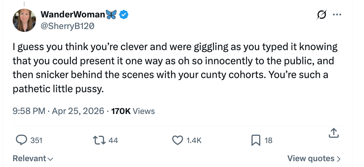Screen dimensions: 364x167
Task: Bookmark this post with the bookmark icon
Action: tap(256, 140)
